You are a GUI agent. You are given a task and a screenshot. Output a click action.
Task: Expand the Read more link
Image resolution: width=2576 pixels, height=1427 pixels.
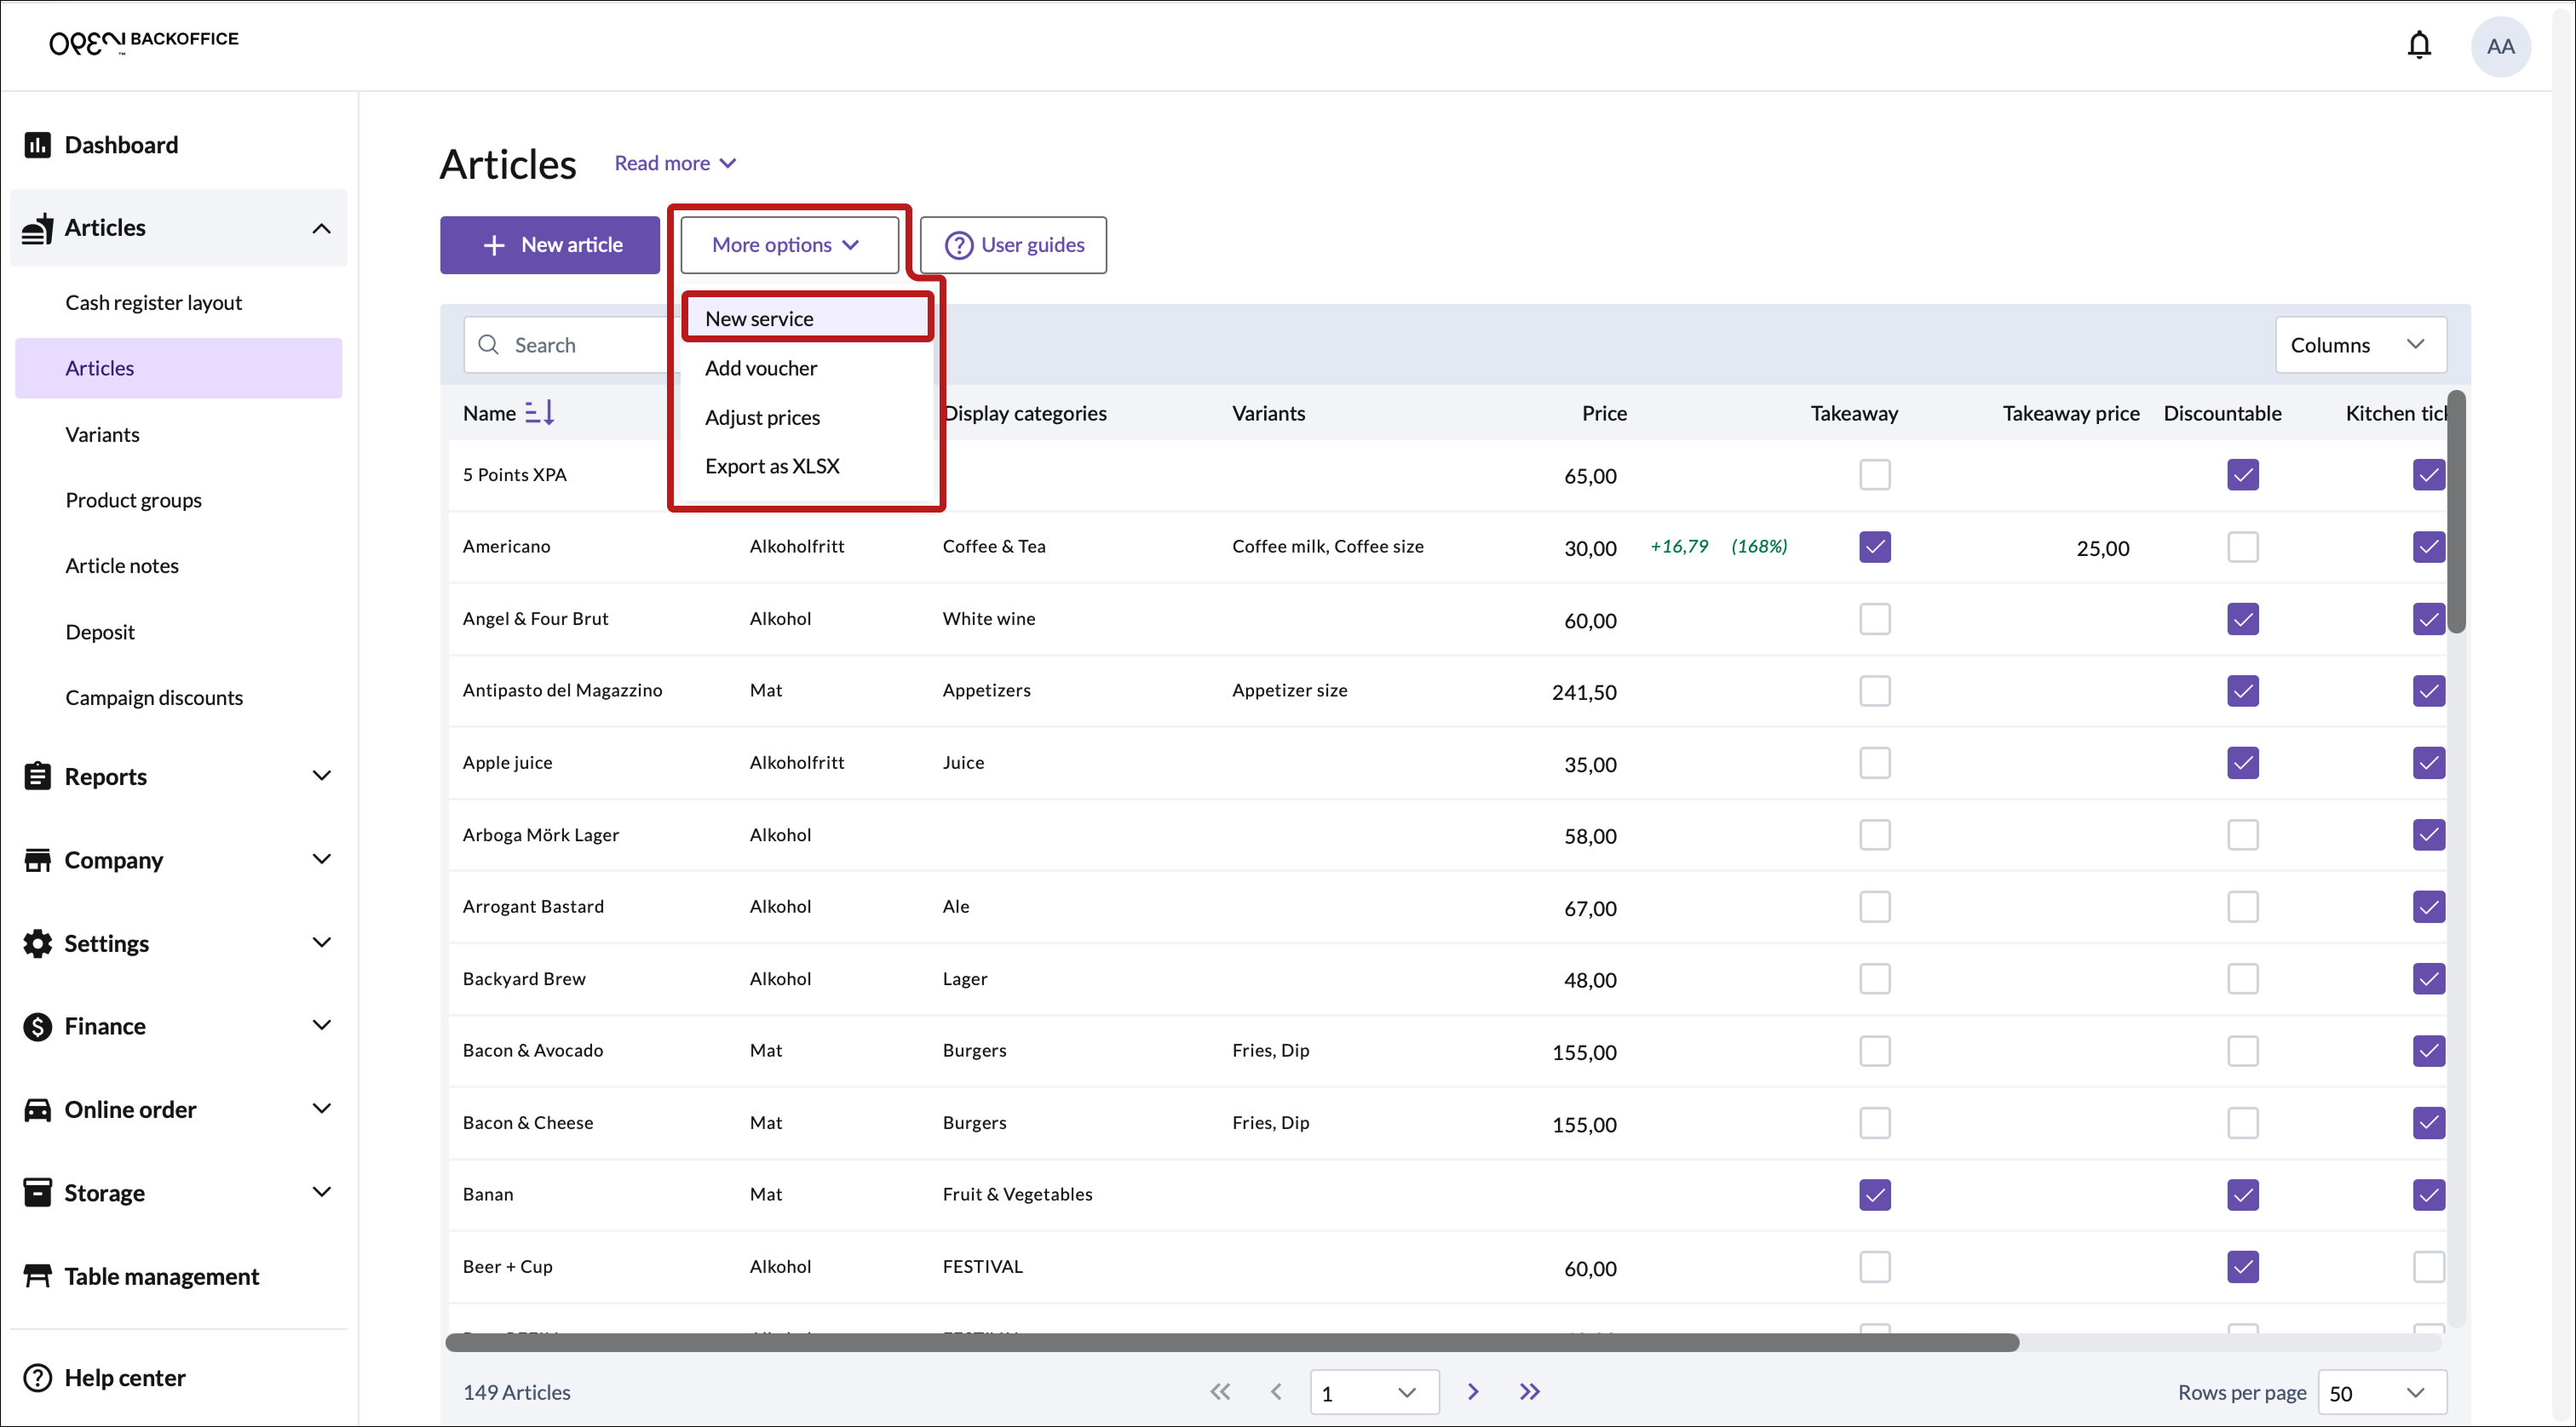[x=674, y=163]
